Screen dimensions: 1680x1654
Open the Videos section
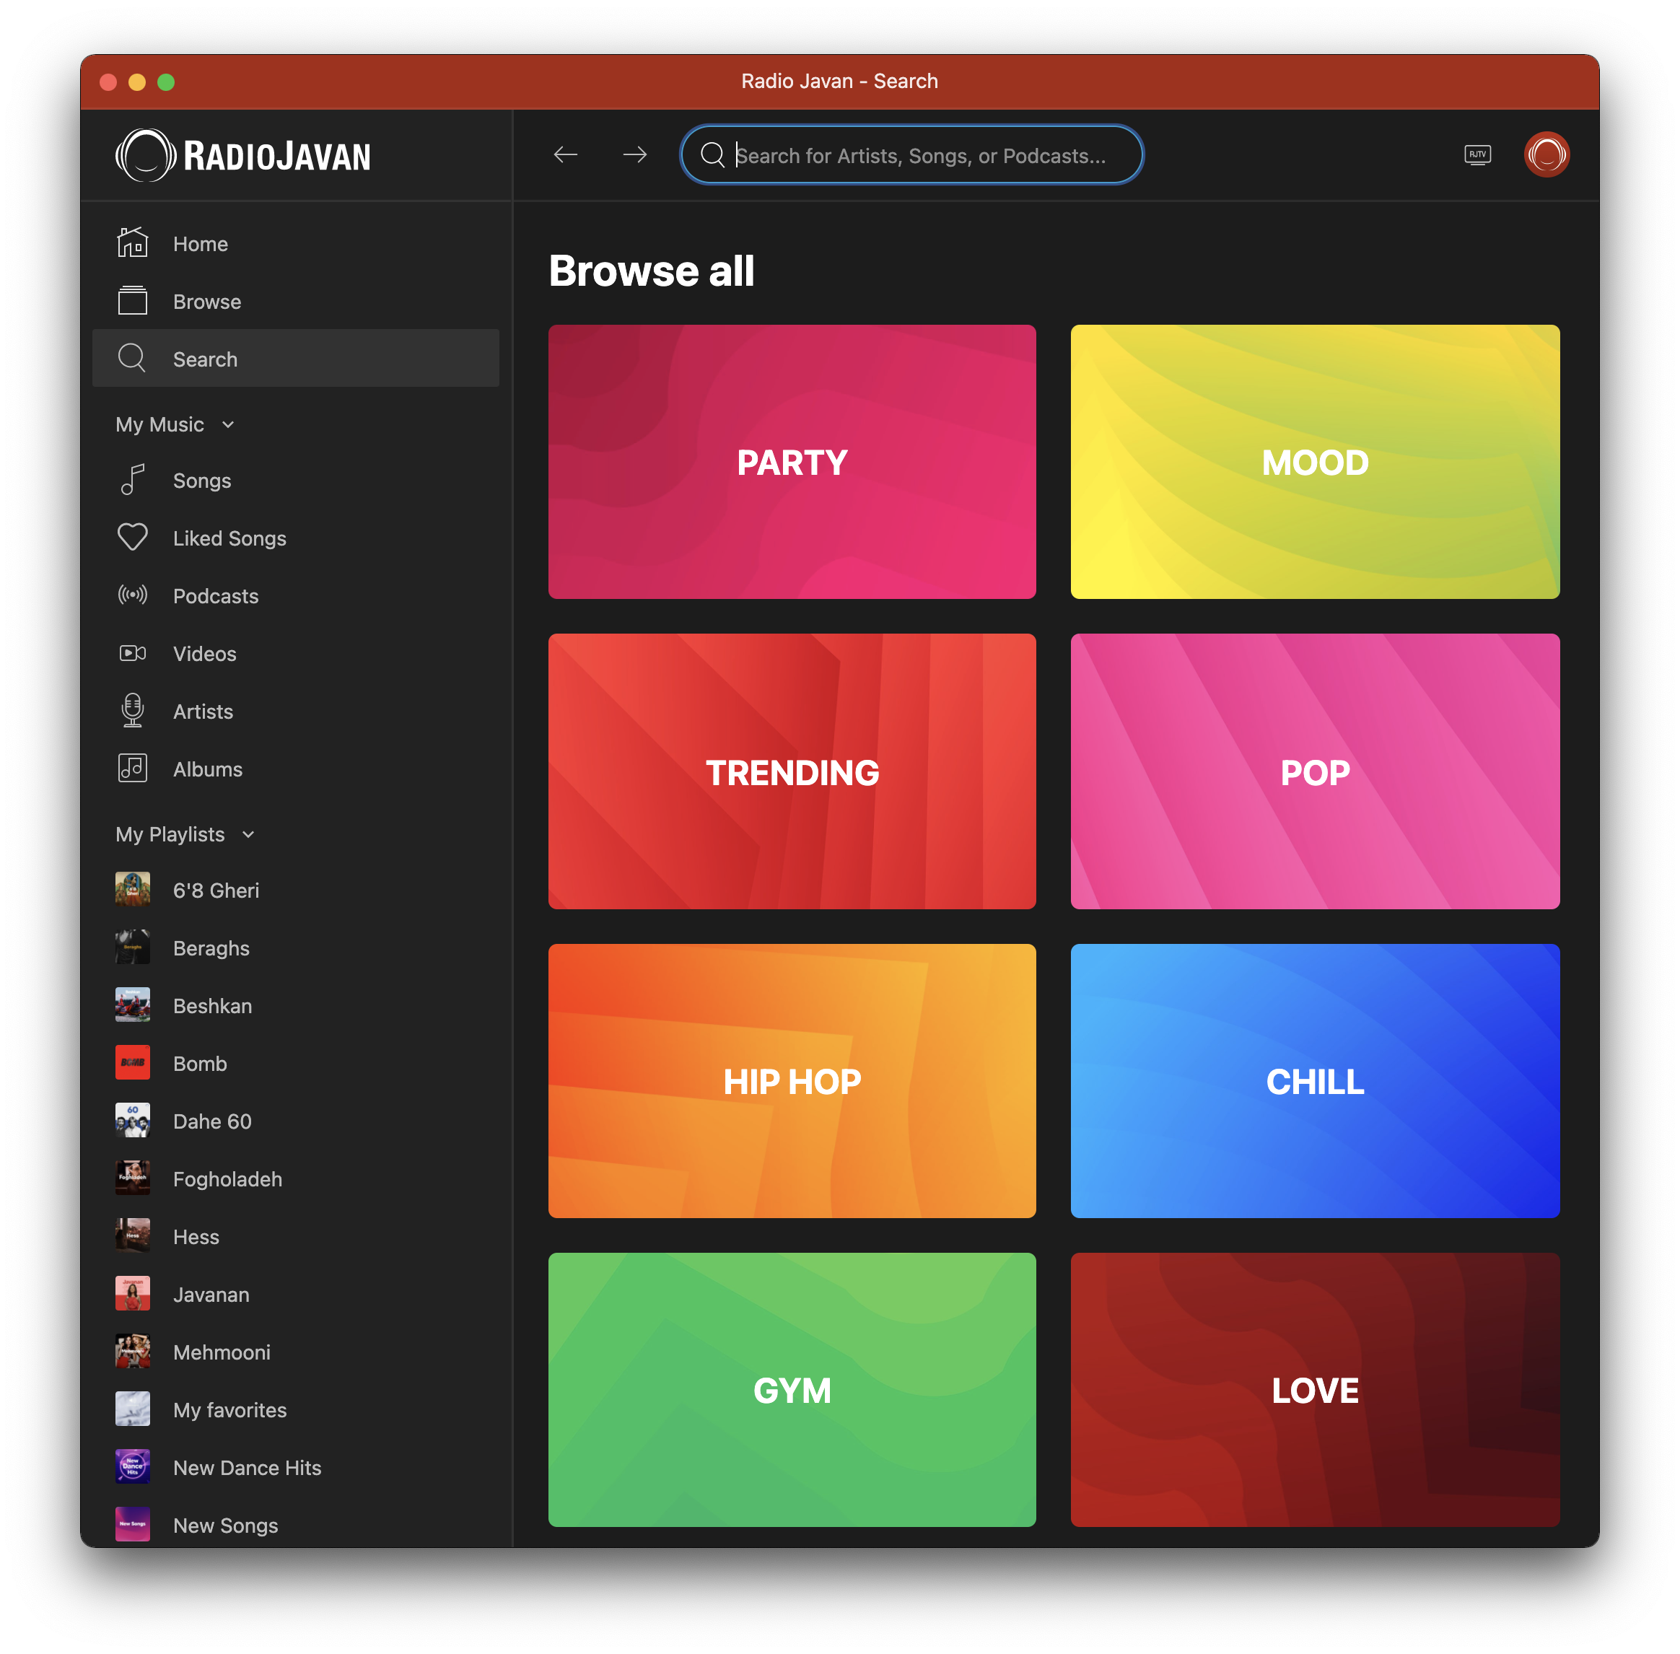(295, 653)
